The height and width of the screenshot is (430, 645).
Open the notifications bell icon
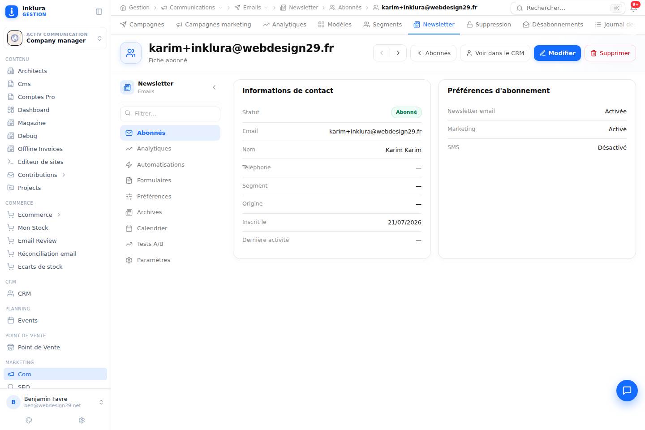click(x=633, y=8)
